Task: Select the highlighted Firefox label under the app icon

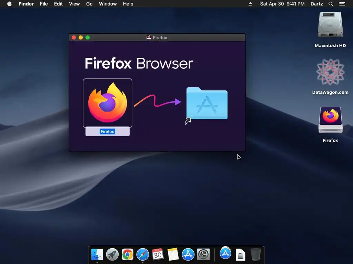Action: (x=108, y=132)
